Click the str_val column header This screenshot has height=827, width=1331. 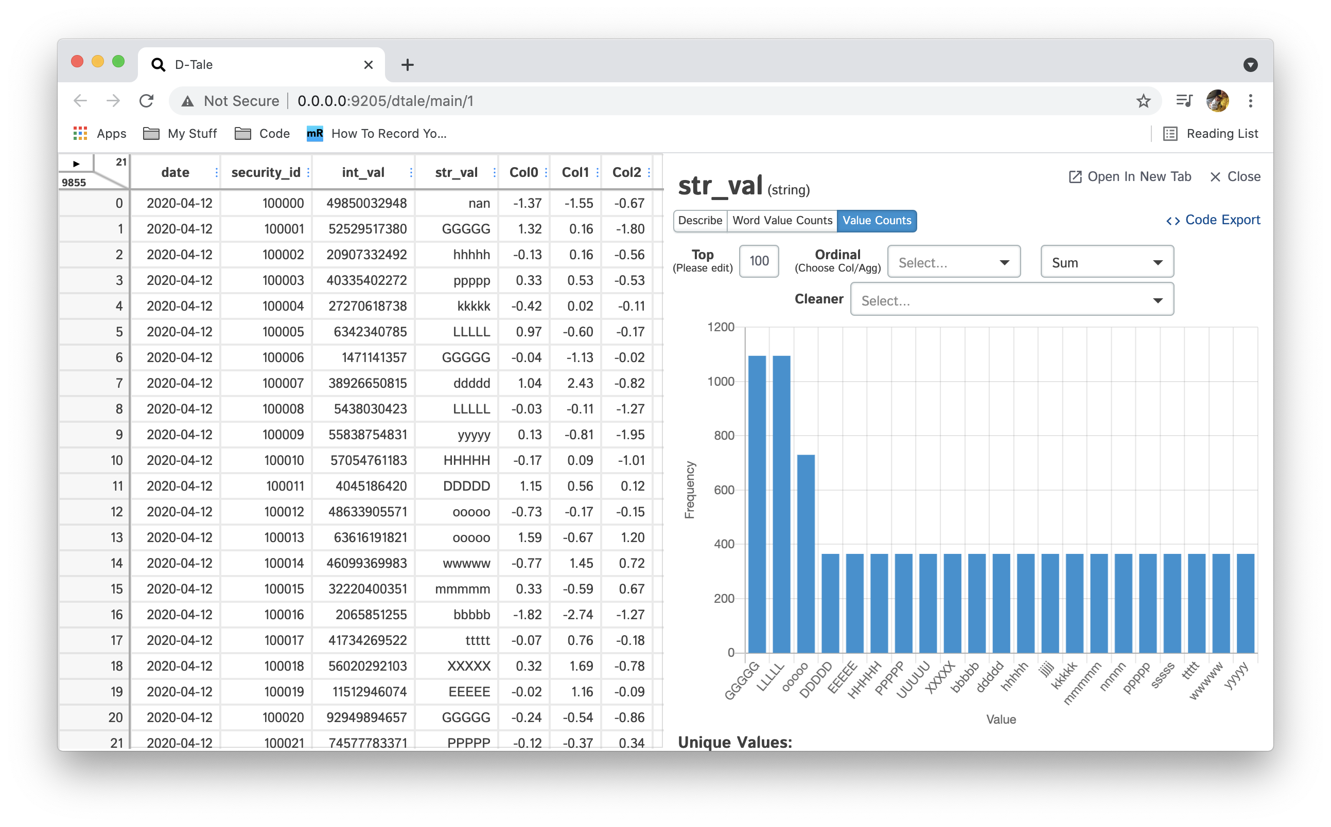coord(456,173)
